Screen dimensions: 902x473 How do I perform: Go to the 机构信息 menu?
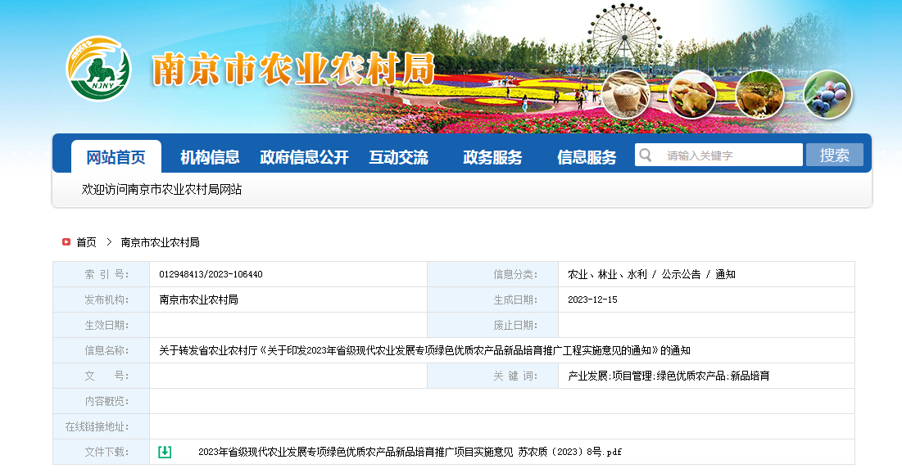click(x=210, y=157)
